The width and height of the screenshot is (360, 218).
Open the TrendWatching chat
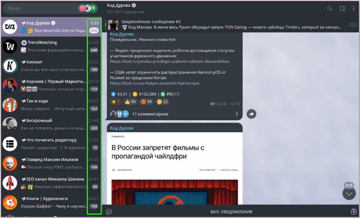pos(51,46)
